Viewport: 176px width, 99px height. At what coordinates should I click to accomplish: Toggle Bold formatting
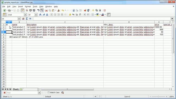(40, 15)
